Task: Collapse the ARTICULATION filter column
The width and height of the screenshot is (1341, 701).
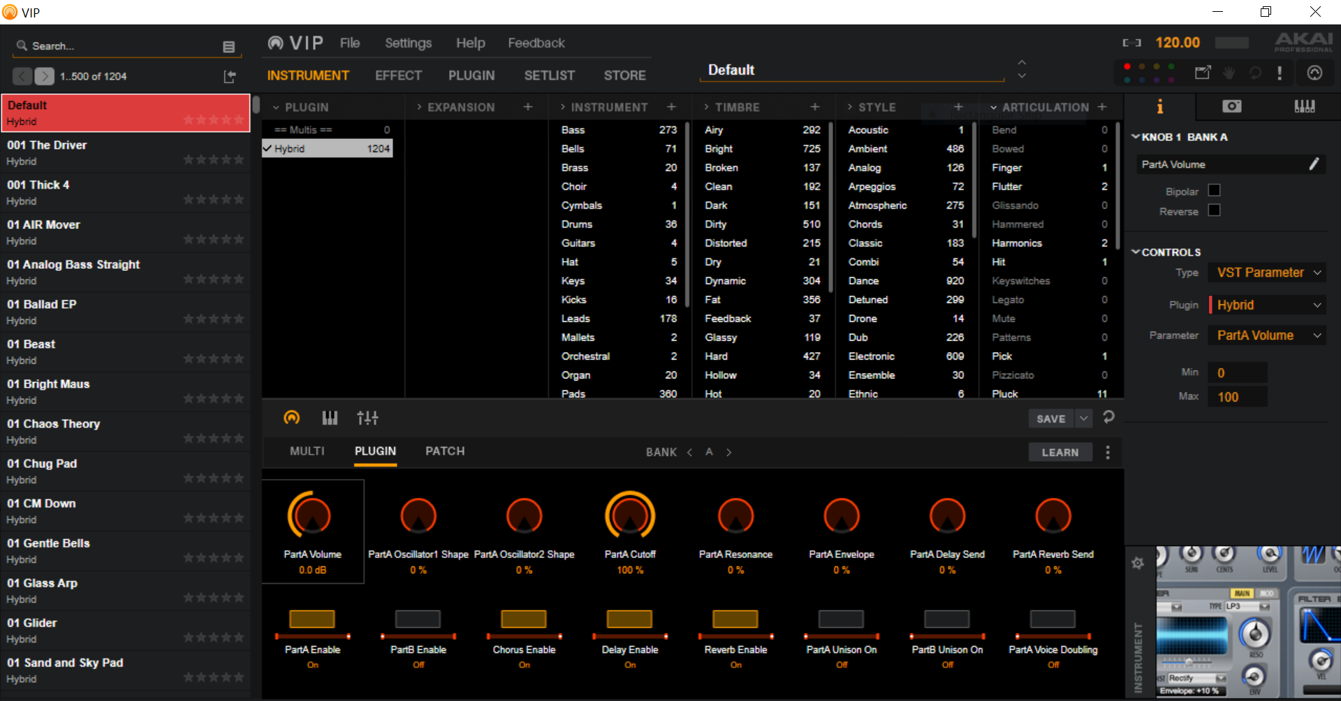Action: coord(993,108)
